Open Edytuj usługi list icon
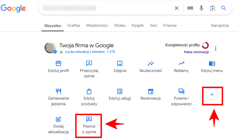Viewport: 237px width, 140px height. click(x=120, y=91)
